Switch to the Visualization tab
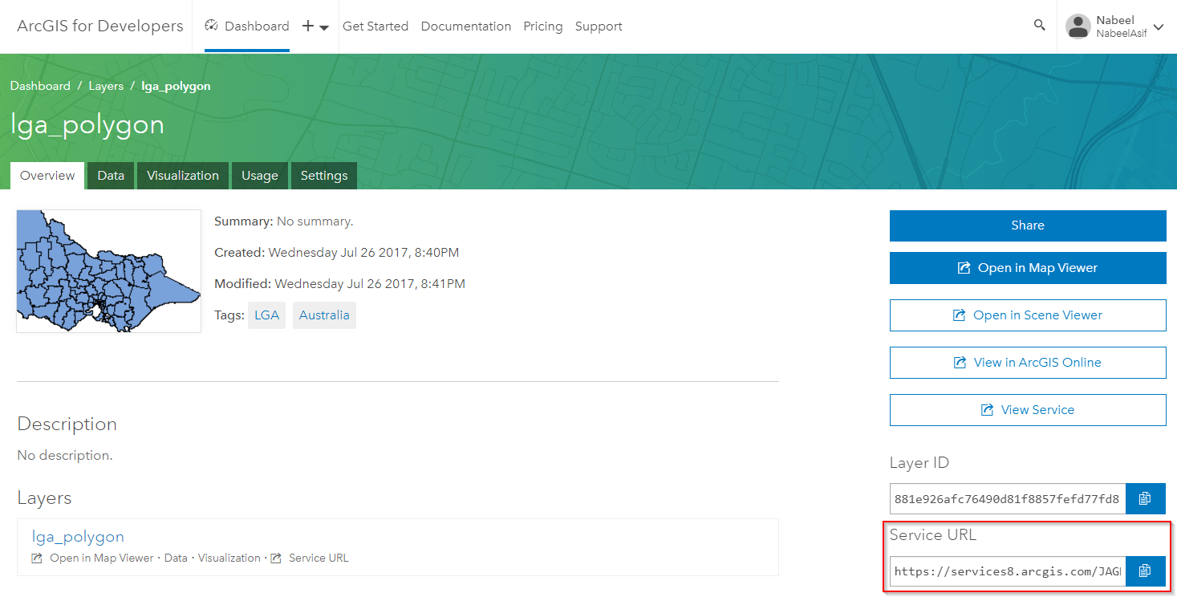 pyautogui.click(x=183, y=176)
